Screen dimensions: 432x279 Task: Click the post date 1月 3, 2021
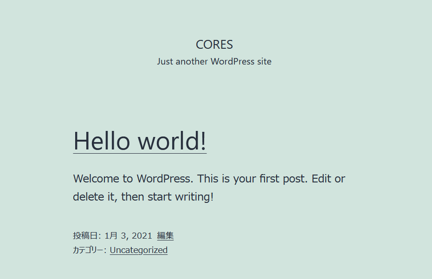(128, 236)
